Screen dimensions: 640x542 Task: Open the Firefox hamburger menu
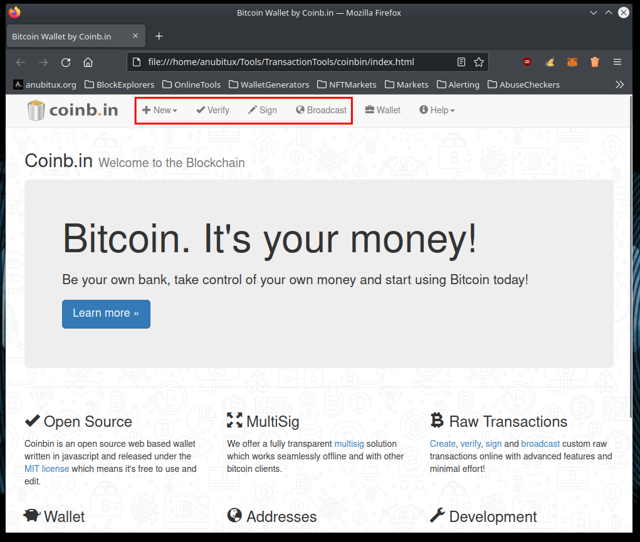617,62
